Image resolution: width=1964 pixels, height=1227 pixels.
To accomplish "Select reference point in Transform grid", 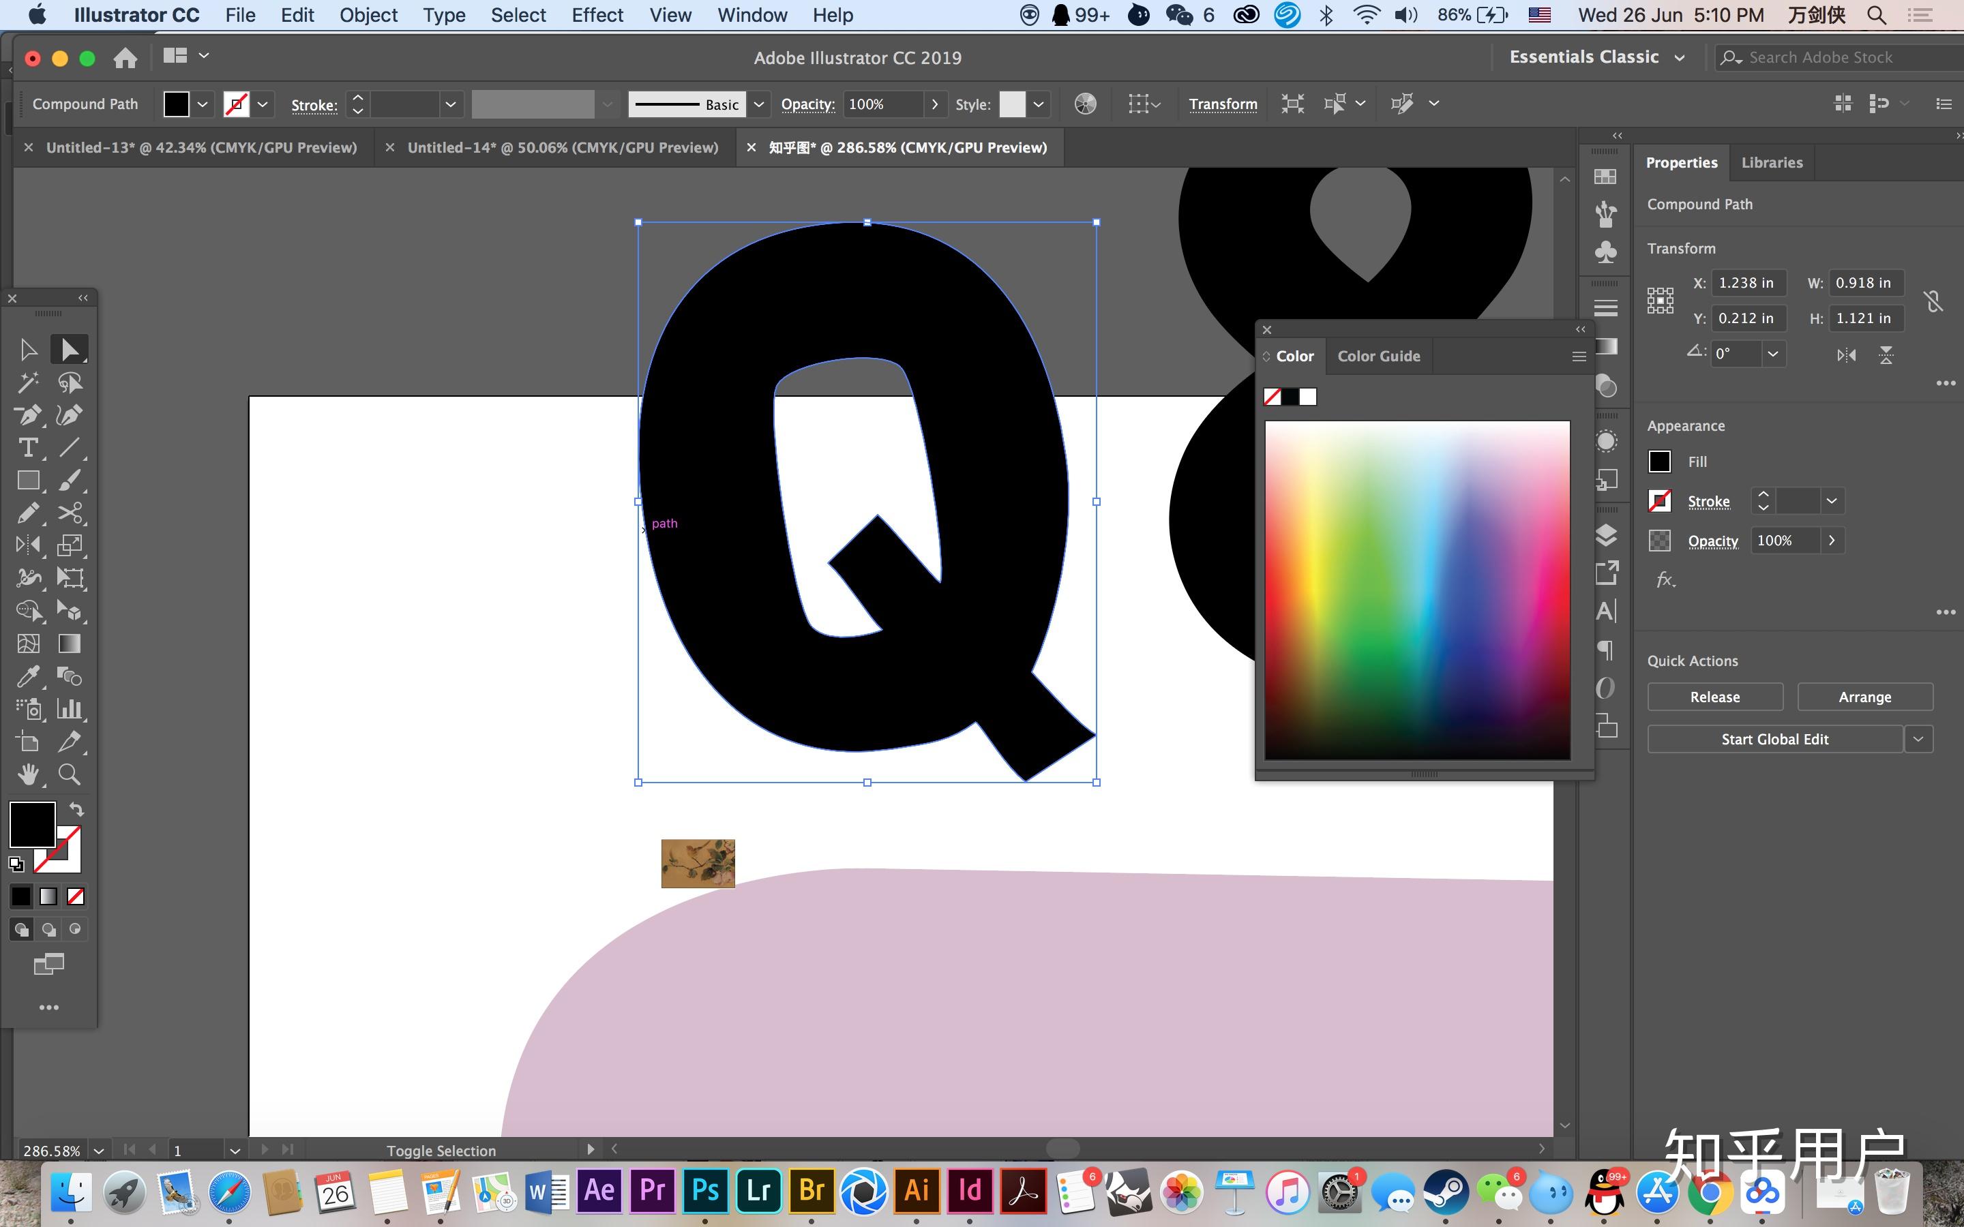I will (1661, 300).
